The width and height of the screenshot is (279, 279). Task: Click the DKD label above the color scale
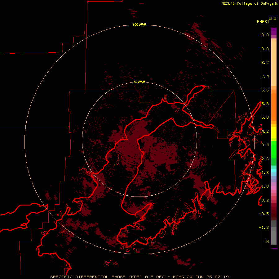click(272, 19)
